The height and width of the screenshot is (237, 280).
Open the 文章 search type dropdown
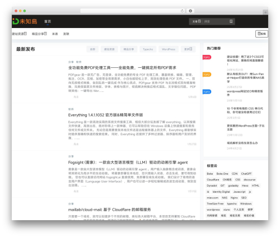(x=197, y=21)
